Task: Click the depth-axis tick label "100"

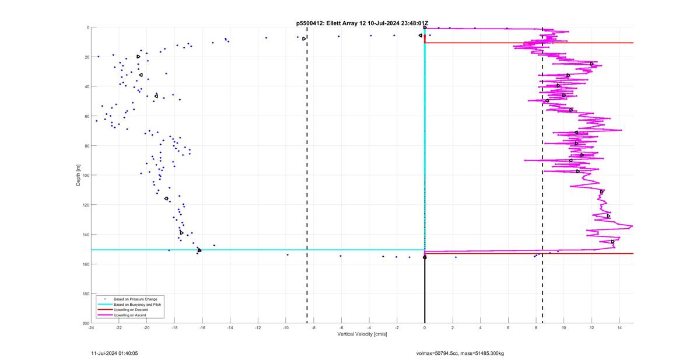Action: point(85,175)
